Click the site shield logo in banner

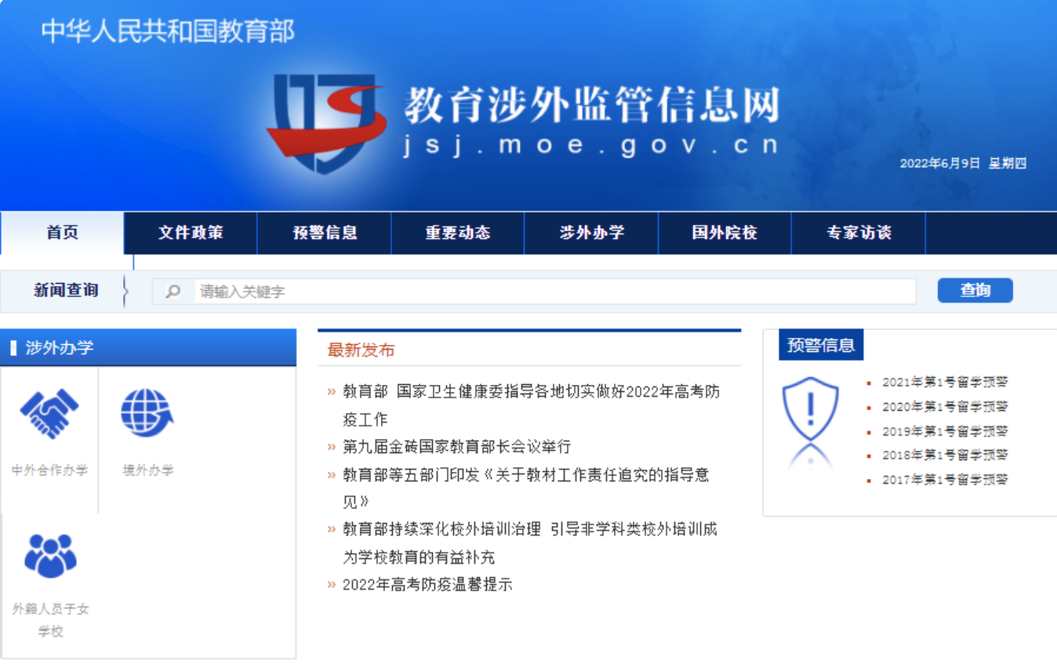coord(325,122)
